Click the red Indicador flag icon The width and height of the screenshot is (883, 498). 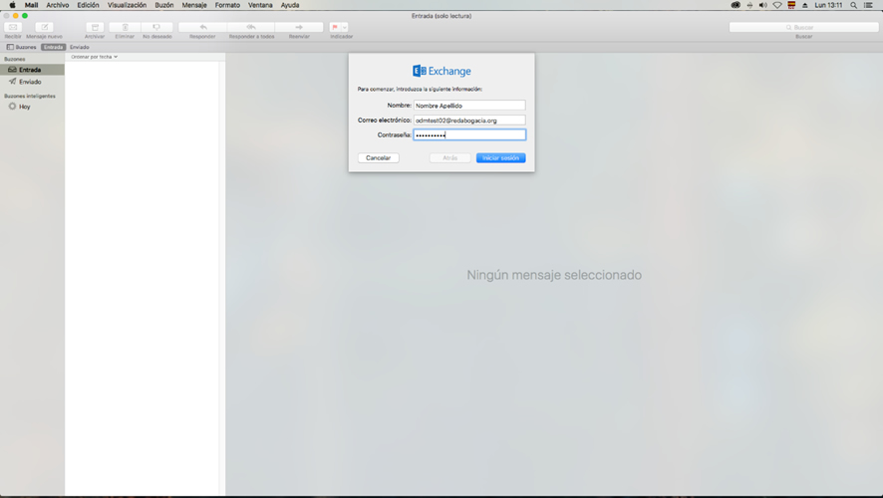[335, 27]
